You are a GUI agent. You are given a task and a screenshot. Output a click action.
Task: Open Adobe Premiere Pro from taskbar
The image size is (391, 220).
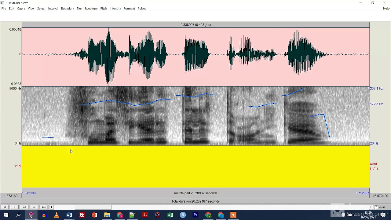(x=195, y=215)
